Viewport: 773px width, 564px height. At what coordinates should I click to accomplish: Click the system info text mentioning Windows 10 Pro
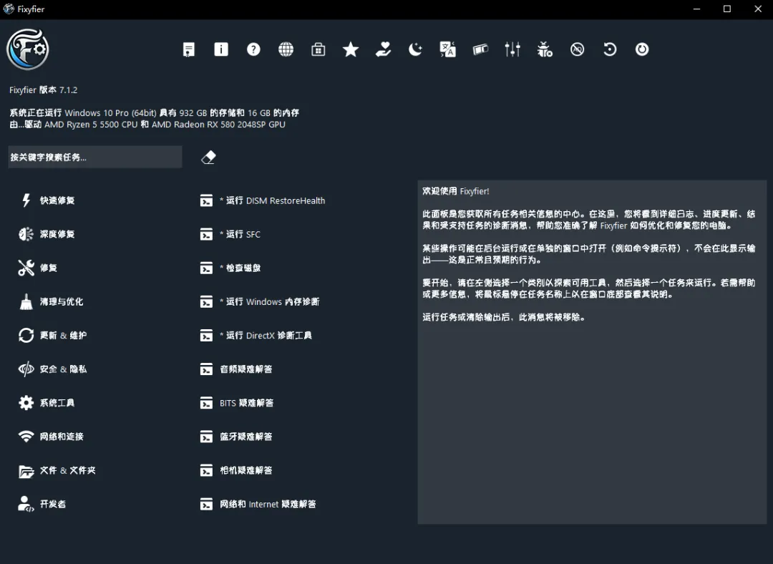click(x=154, y=119)
